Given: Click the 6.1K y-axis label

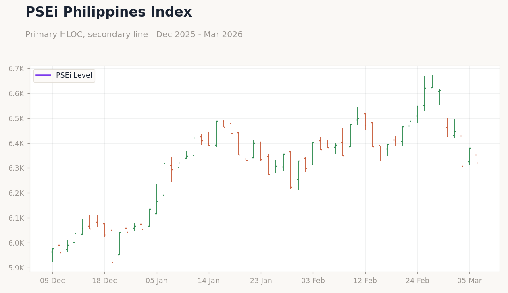Looking at the screenshot, I should tap(16, 218).
